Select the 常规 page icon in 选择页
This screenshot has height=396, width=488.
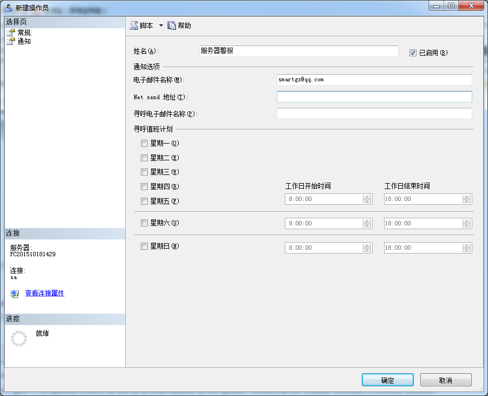coord(11,32)
